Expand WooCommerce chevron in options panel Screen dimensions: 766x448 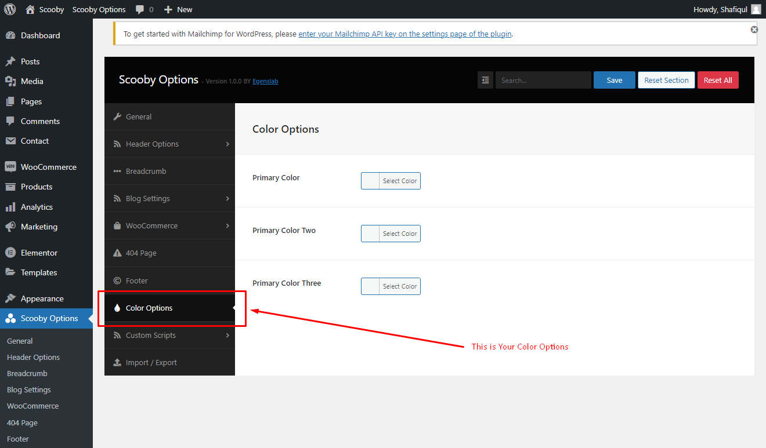pos(227,225)
